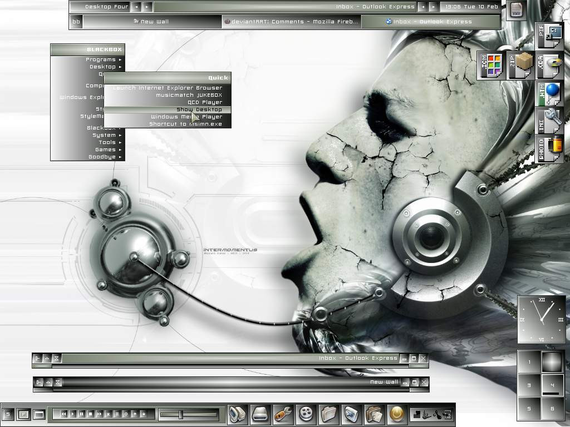Select Launch Internet Explorer Browser
Screen dimensions: 570x427
point(168,88)
